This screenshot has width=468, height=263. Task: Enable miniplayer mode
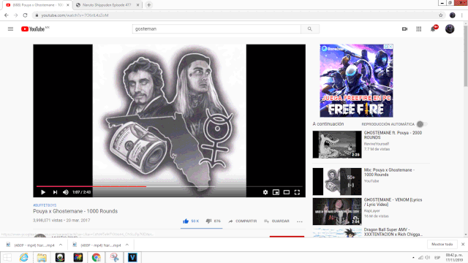276,192
